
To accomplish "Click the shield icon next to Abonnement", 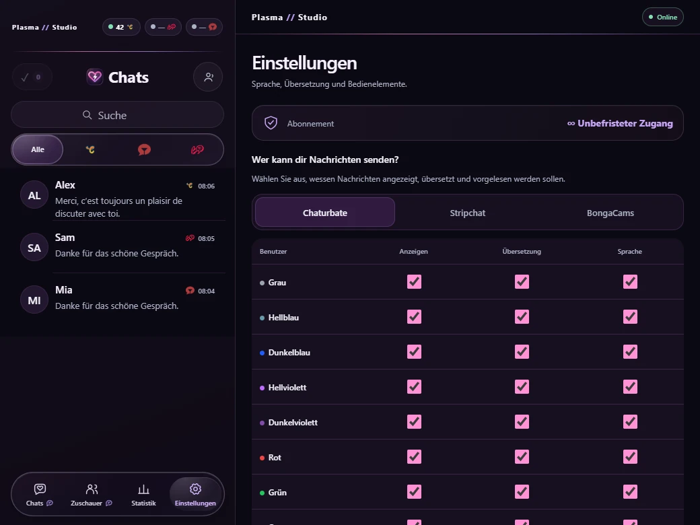I will coord(271,123).
